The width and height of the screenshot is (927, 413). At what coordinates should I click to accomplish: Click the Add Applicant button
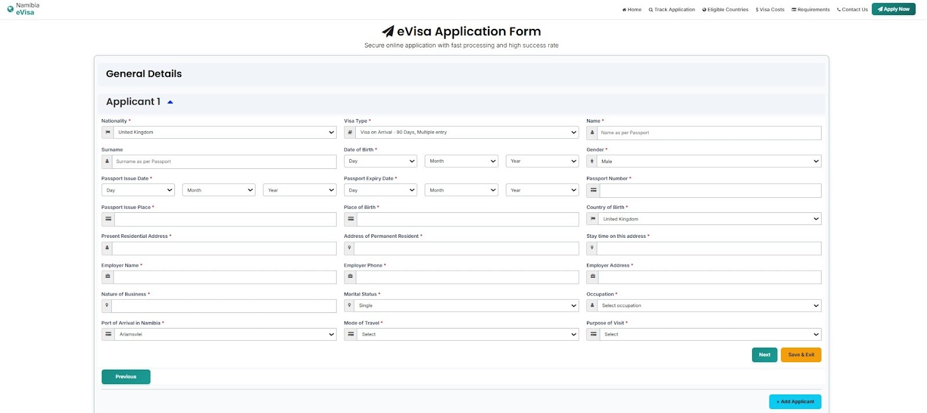(795, 401)
